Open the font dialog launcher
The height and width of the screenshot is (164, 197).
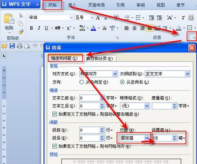coord(118,38)
